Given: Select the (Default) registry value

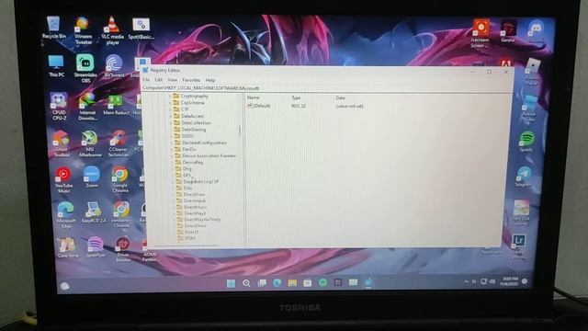Looking at the screenshot, I should (x=262, y=106).
